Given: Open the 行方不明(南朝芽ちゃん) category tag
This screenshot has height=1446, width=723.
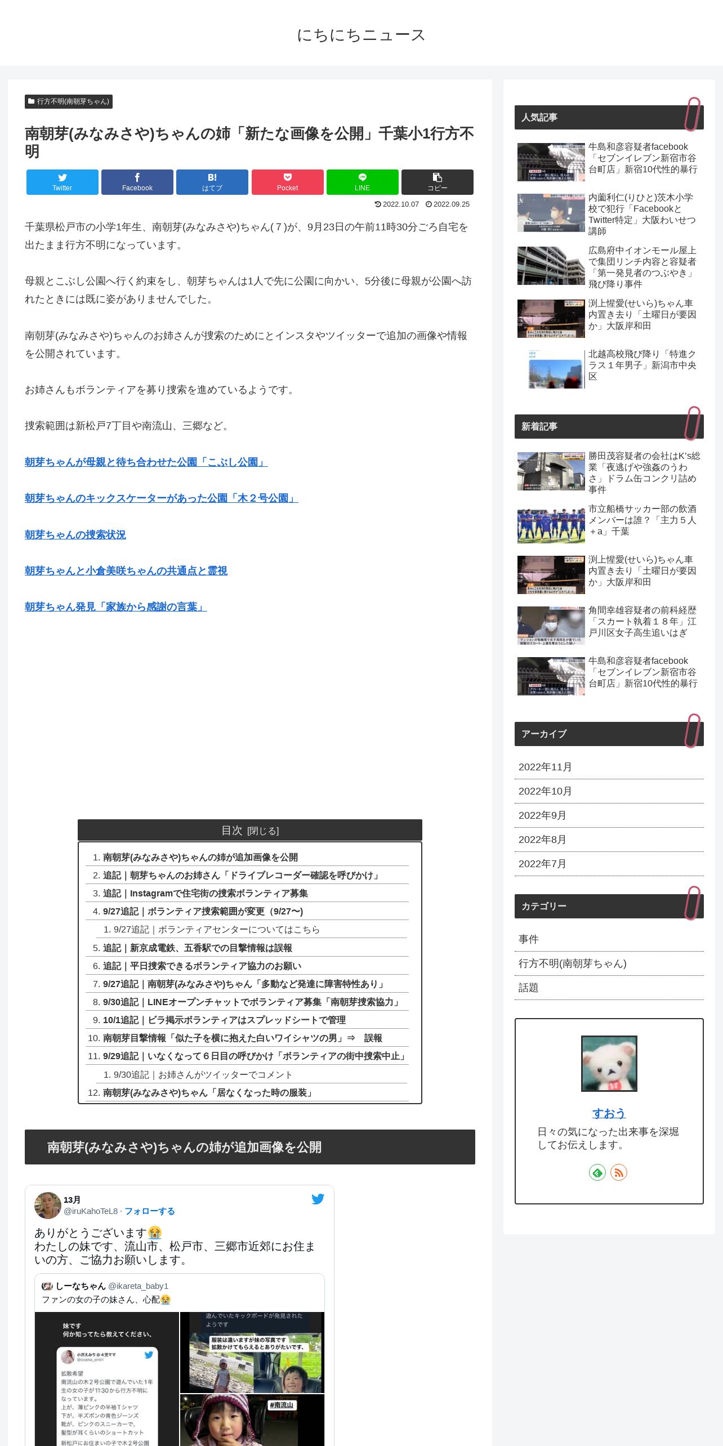Looking at the screenshot, I should 69,101.
